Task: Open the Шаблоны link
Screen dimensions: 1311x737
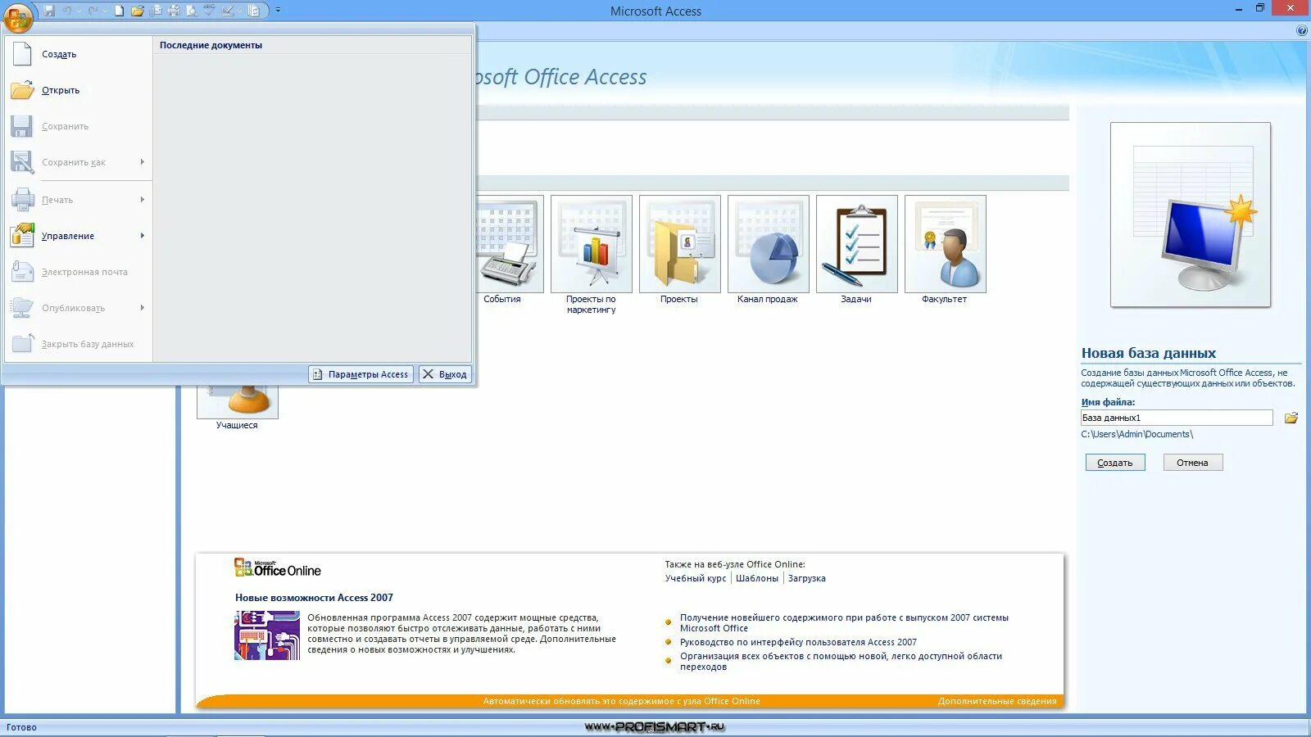Action: pyautogui.click(x=757, y=578)
